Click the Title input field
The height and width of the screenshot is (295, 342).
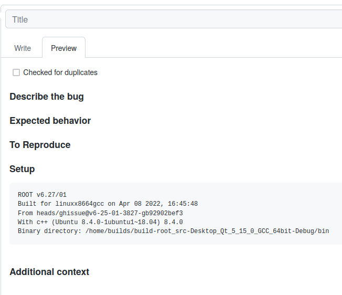tap(174, 19)
